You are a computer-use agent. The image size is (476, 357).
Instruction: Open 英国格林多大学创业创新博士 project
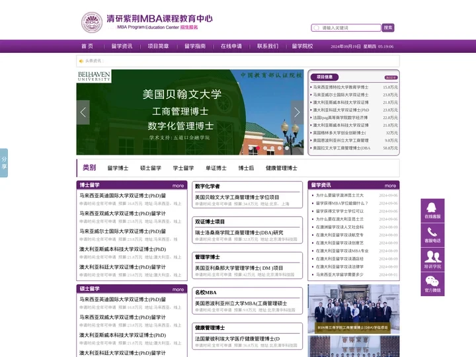tap(339, 133)
